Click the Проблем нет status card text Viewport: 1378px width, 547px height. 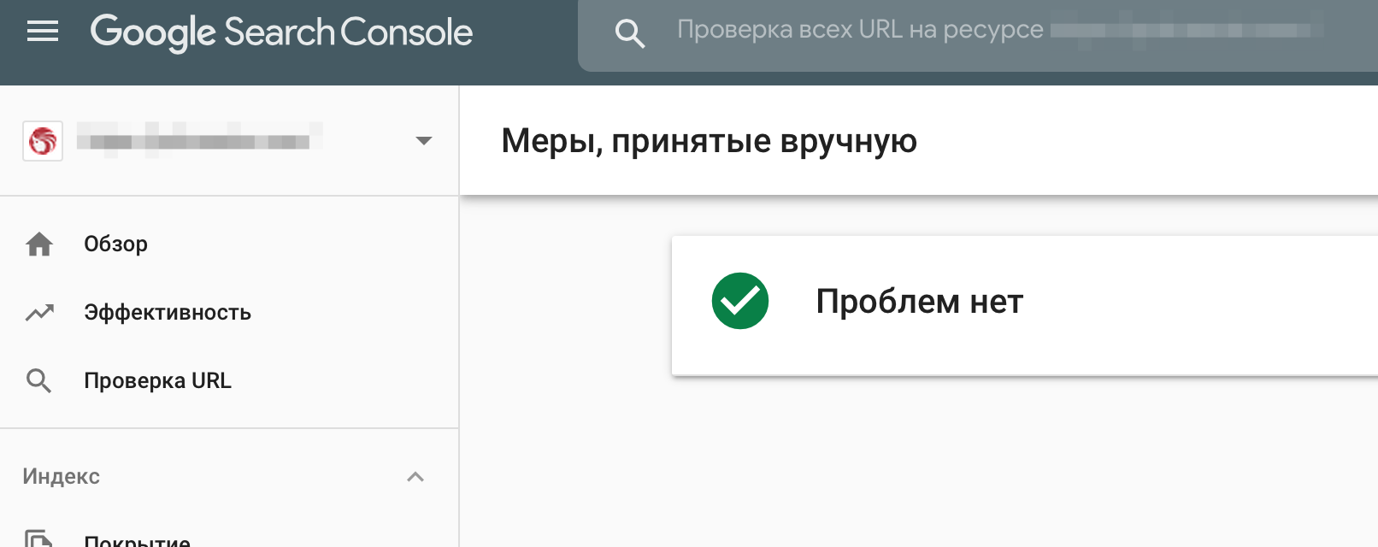919,302
